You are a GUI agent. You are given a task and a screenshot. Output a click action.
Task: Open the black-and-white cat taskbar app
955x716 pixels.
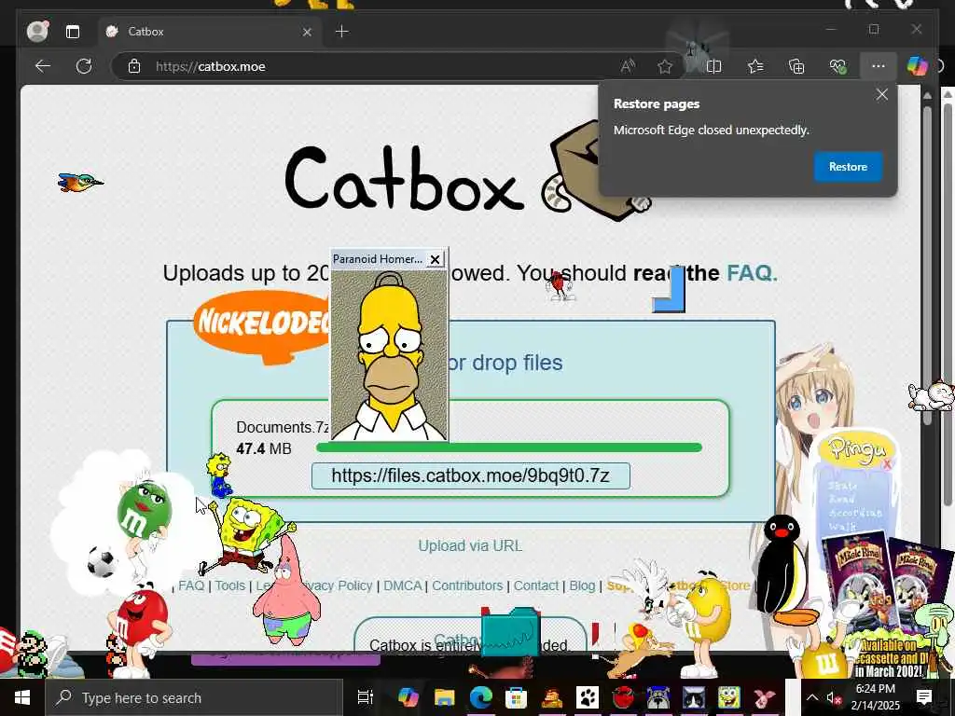point(694,697)
